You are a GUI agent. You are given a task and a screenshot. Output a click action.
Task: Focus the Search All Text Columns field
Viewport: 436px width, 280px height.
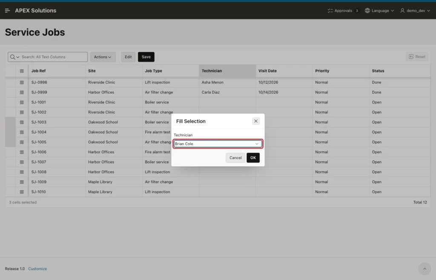coord(54,57)
